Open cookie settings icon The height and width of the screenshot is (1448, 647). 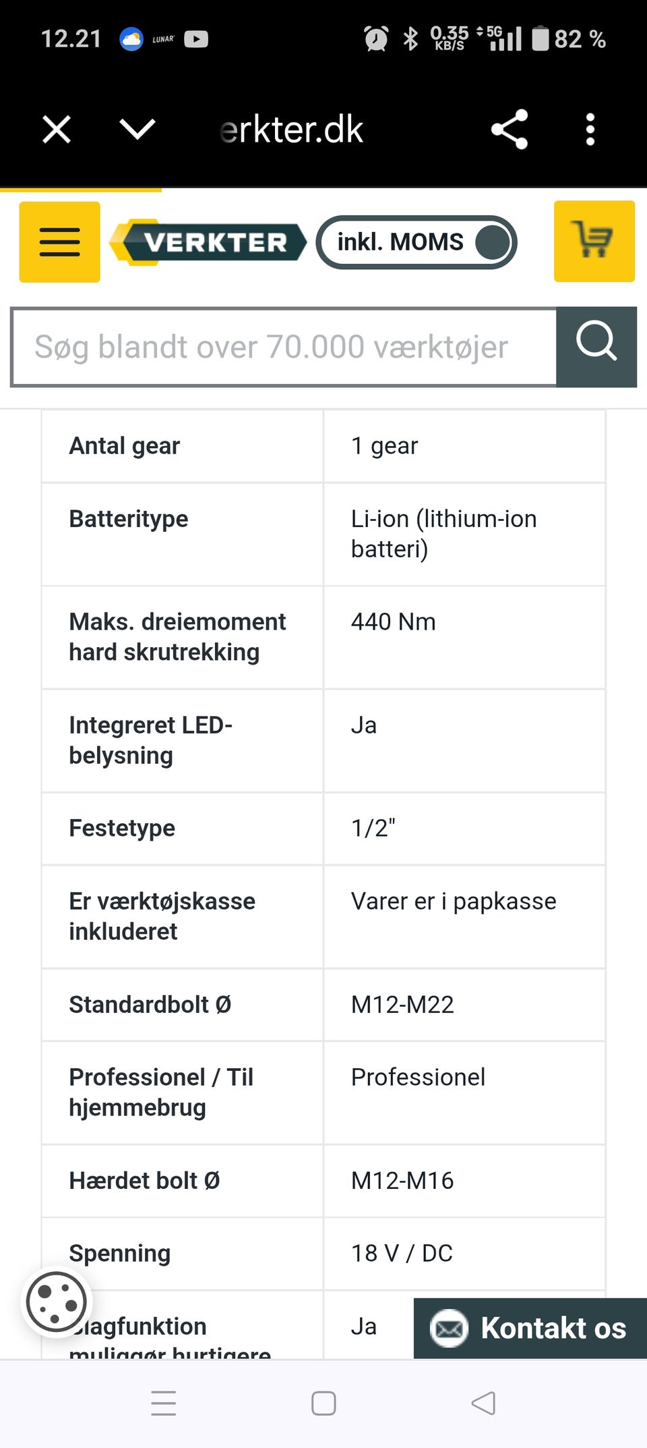click(57, 1302)
